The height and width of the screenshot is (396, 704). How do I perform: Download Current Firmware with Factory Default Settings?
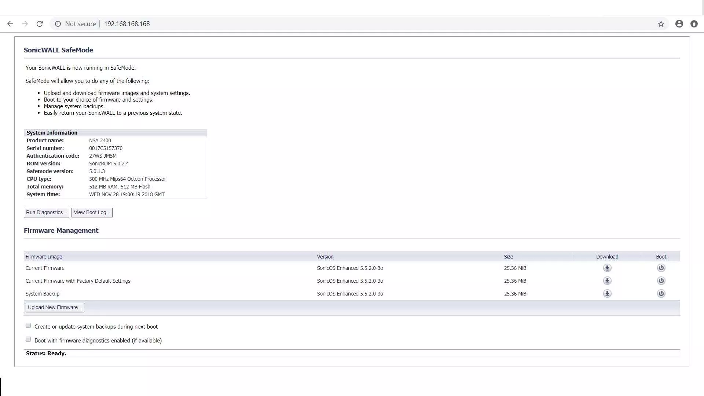click(607, 281)
